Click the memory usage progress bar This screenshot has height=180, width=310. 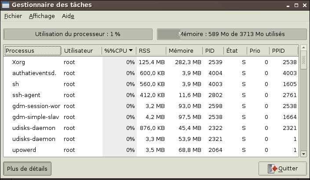pos(232,34)
